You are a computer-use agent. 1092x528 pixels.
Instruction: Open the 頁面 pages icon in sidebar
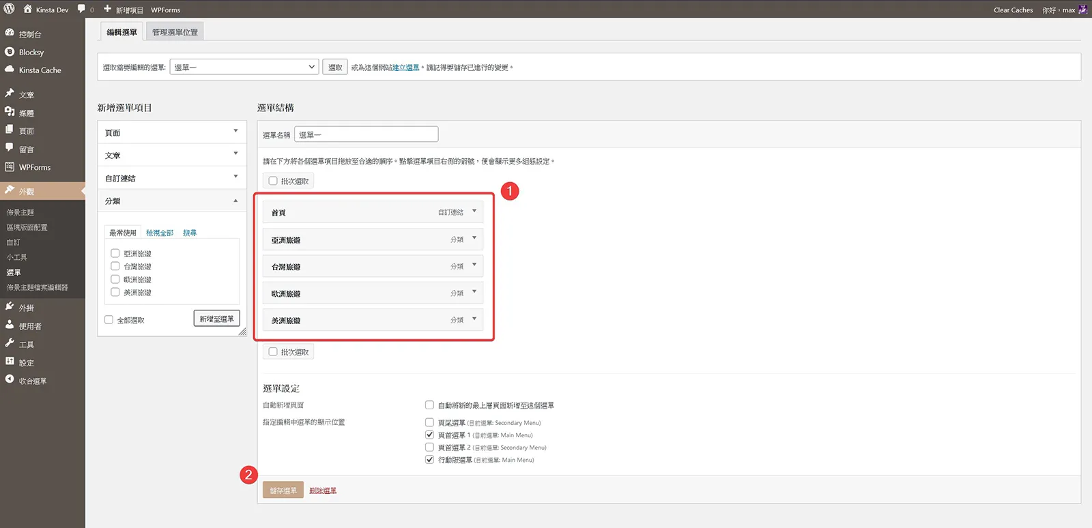(x=10, y=129)
